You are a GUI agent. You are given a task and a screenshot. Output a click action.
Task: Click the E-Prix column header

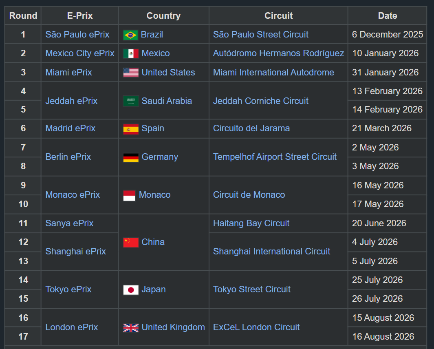pos(80,15)
